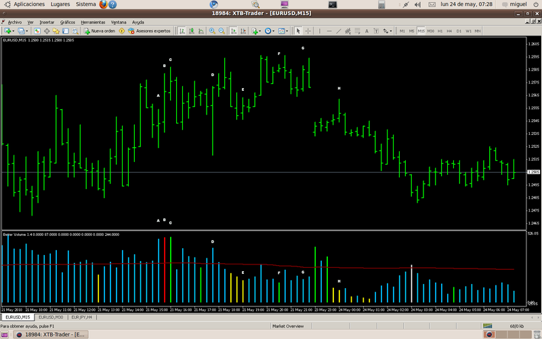
Task: Switch chart to bar chart style
Action: pos(181,31)
